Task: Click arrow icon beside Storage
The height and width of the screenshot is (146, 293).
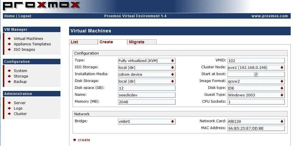Action: coord(9,76)
